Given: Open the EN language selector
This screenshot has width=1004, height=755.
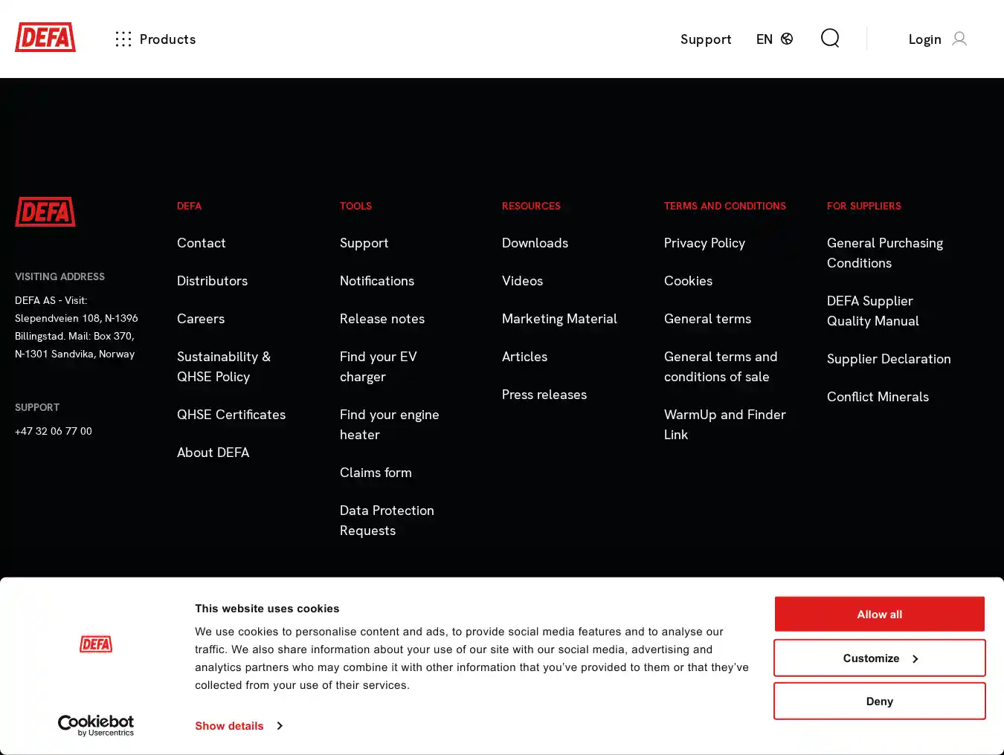Looking at the screenshot, I should click(765, 39).
